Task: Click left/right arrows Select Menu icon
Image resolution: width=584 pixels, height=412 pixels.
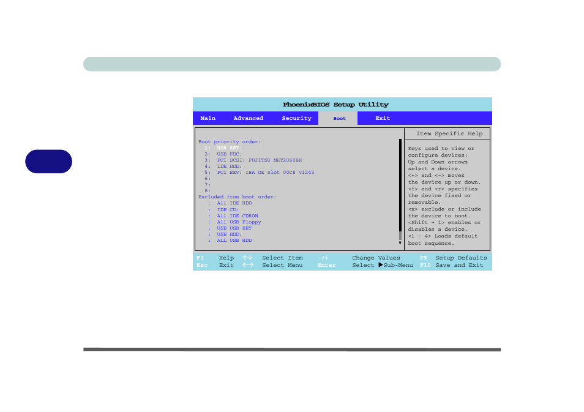Action: click(x=248, y=265)
